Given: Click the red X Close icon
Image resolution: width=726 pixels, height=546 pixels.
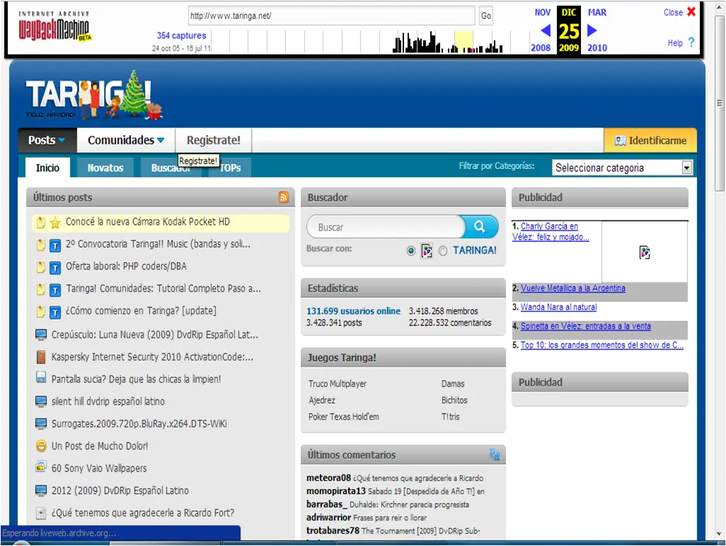Looking at the screenshot, I should [691, 11].
